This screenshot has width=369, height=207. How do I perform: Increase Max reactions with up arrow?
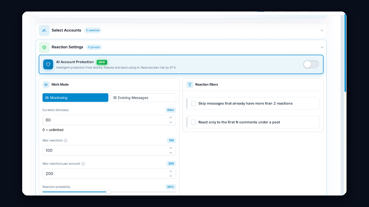tap(171, 148)
